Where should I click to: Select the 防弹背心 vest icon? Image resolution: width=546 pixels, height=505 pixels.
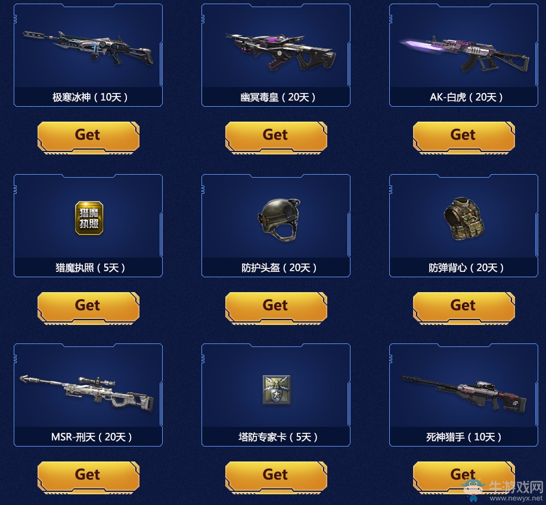coord(464,219)
